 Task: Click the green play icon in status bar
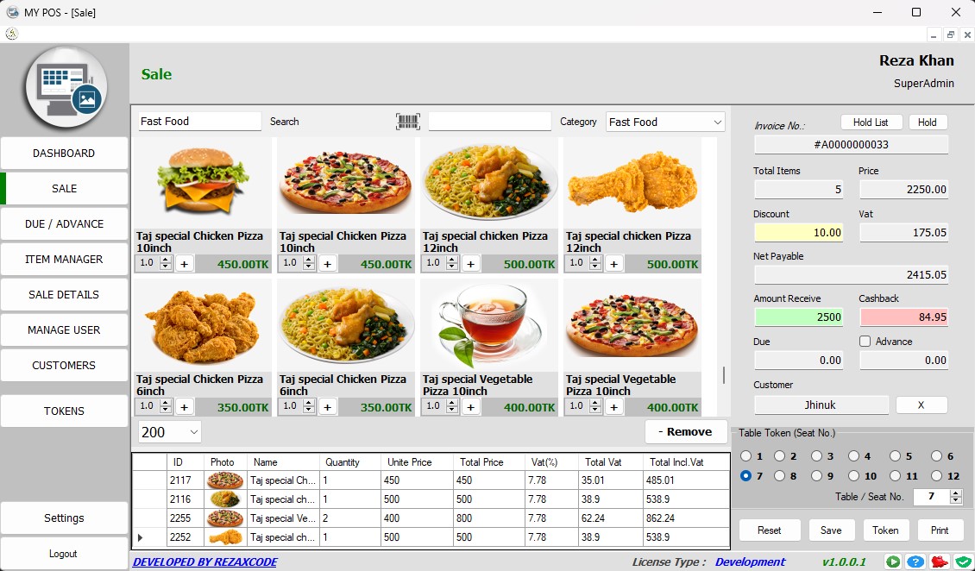tap(893, 562)
